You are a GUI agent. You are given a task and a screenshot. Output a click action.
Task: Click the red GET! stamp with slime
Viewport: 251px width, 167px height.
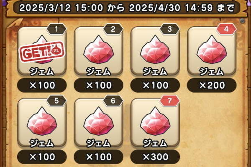click(x=42, y=51)
